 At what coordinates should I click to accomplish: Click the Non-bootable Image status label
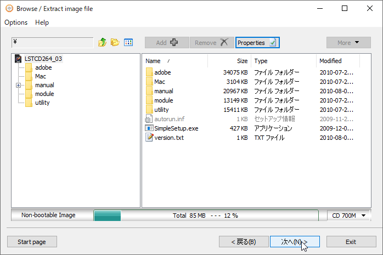[48, 215]
